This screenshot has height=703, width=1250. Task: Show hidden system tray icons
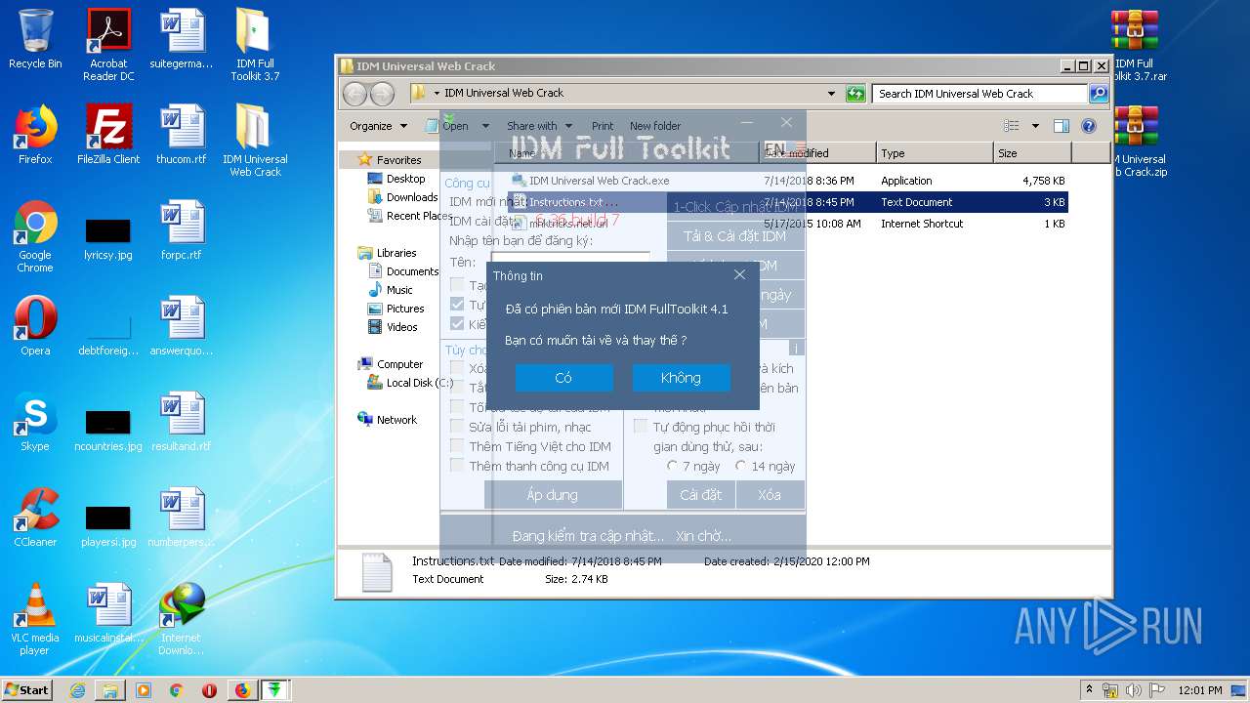1089,690
